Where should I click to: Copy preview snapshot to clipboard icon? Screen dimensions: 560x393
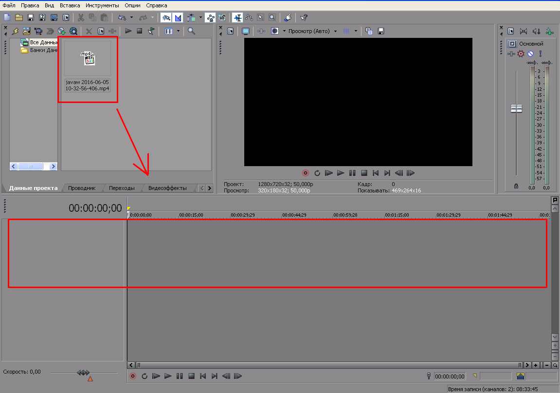pyautogui.click(x=369, y=32)
